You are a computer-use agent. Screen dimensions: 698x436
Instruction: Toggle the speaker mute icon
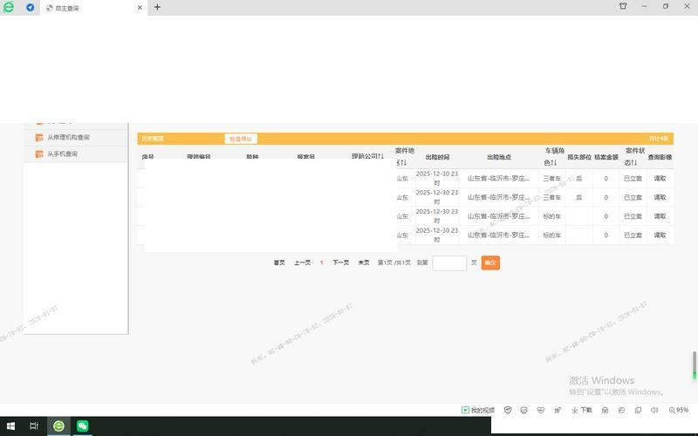click(654, 410)
